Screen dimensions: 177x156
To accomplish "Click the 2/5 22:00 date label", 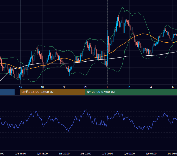I will tap(86, 153).
